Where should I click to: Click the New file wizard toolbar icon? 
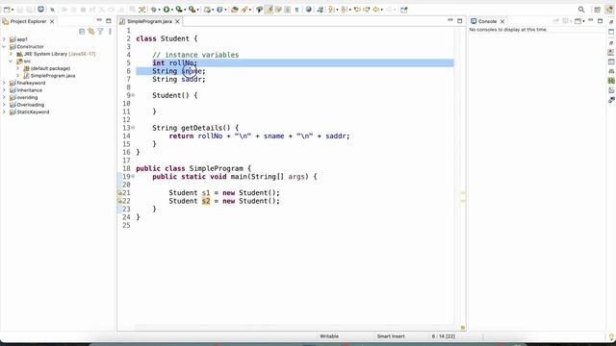tap(7, 10)
